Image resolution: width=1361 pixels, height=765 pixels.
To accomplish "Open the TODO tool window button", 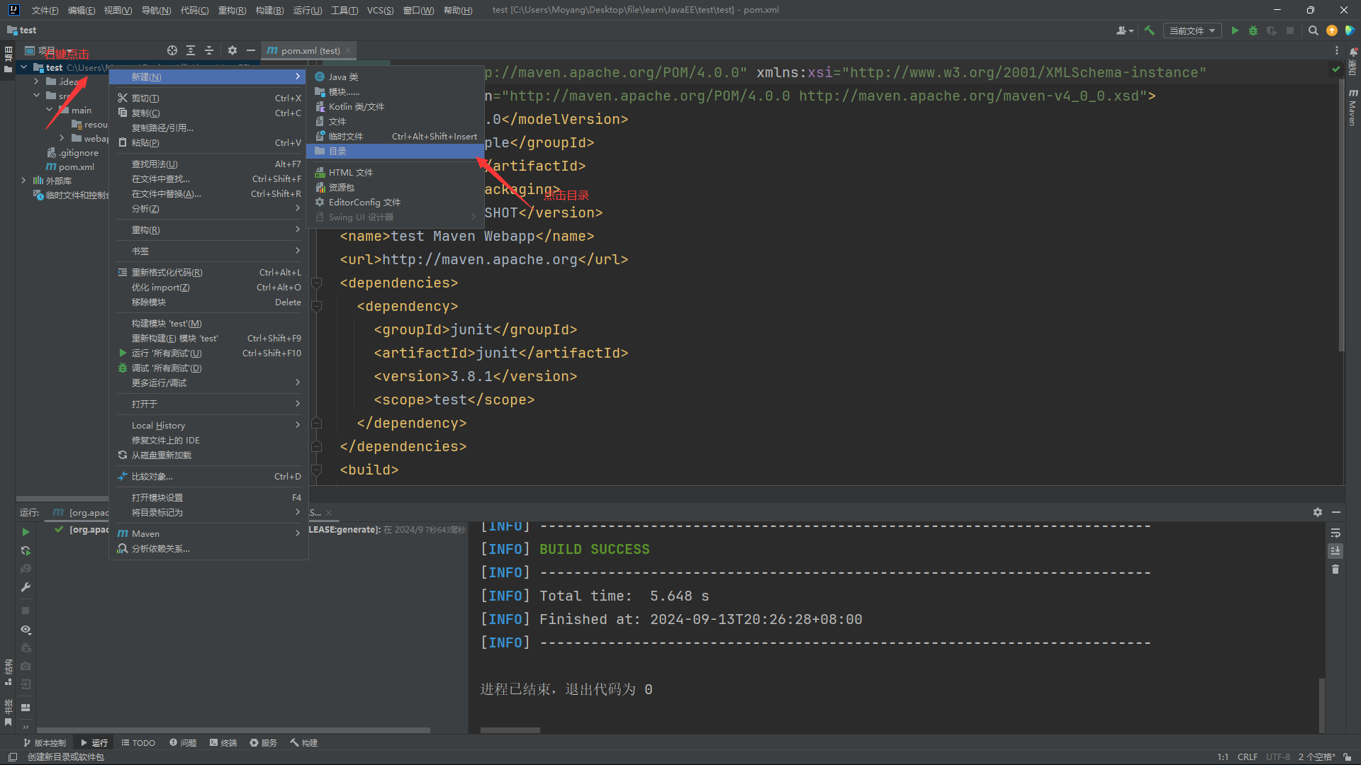I will click(x=138, y=743).
